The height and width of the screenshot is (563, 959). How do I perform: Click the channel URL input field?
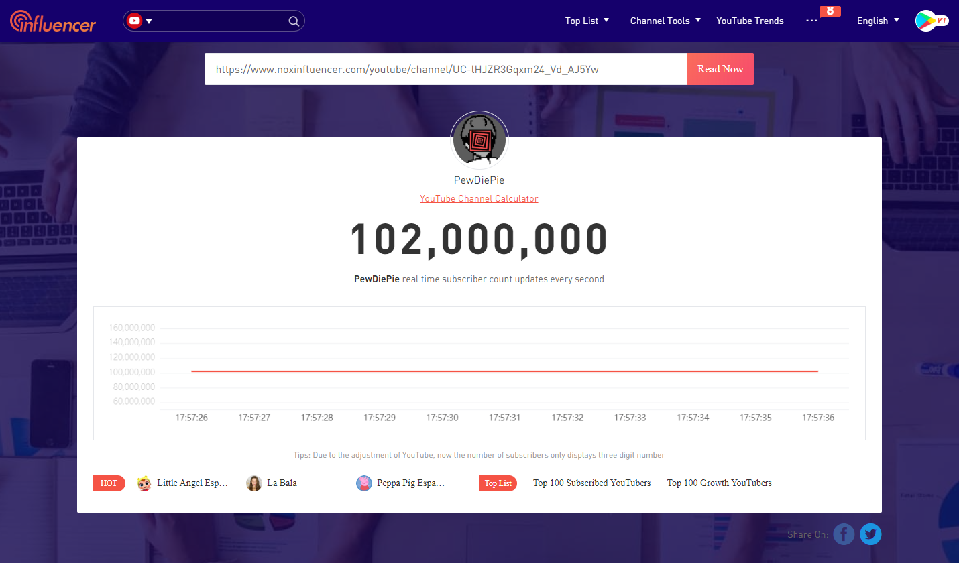(x=446, y=69)
